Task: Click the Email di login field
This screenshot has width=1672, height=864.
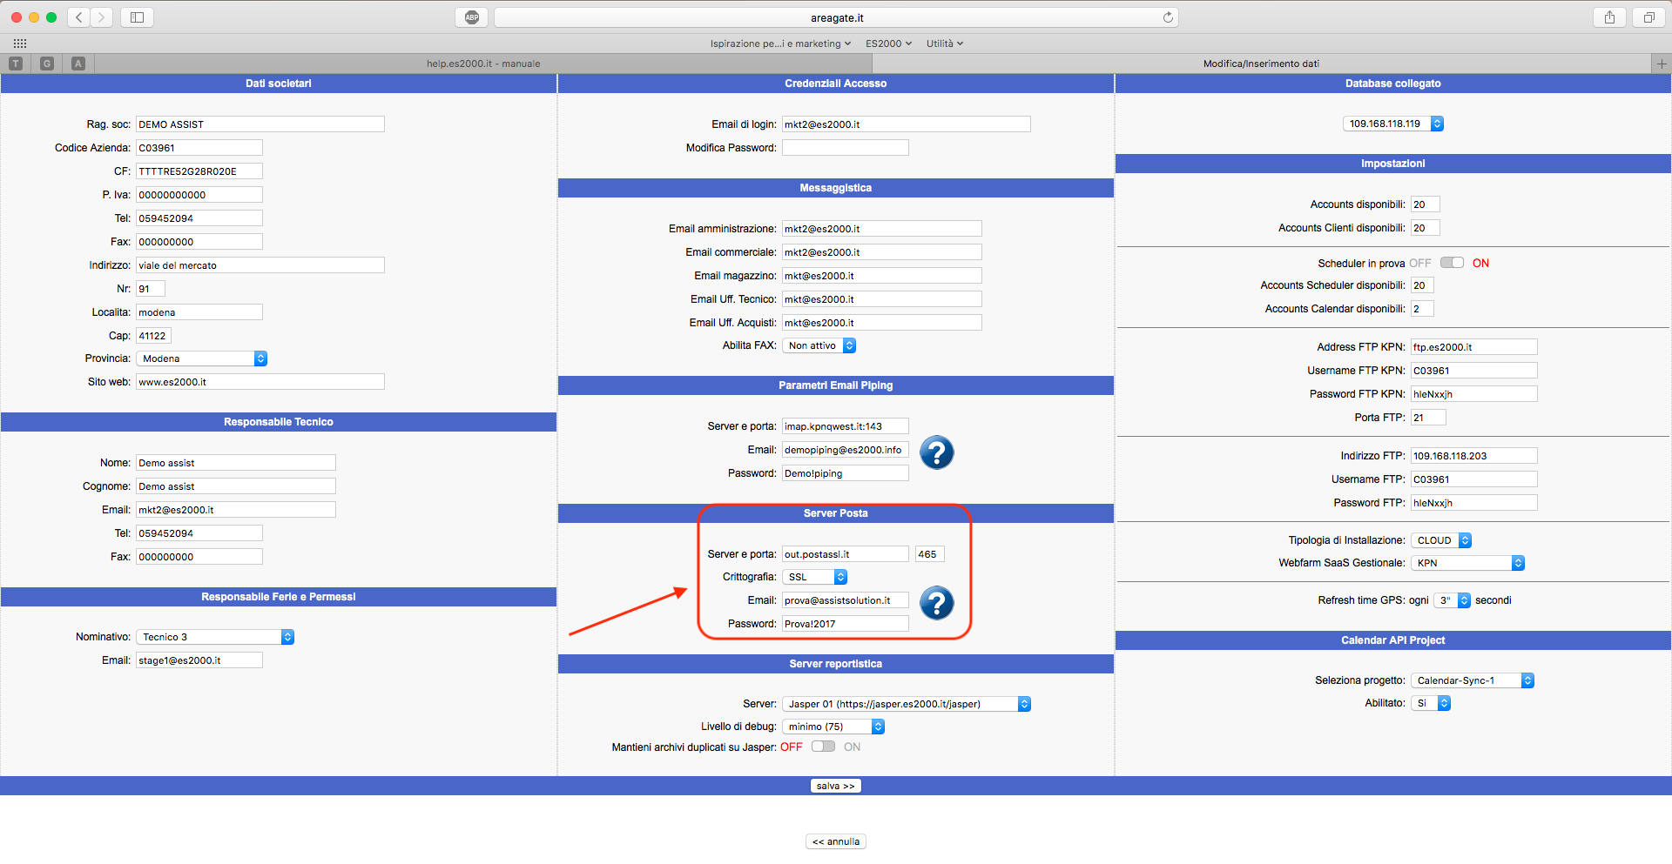Action: click(x=907, y=124)
